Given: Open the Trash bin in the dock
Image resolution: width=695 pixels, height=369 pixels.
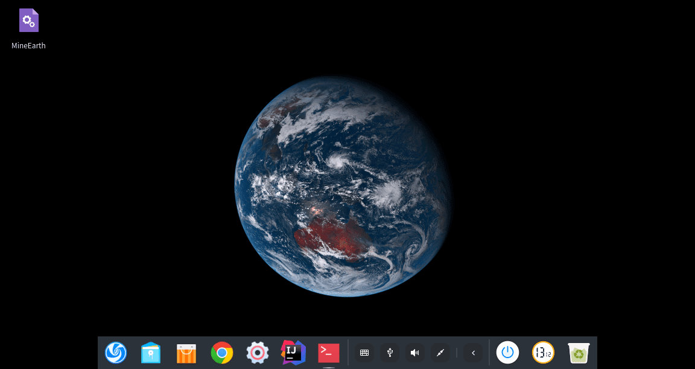Looking at the screenshot, I should point(579,353).
